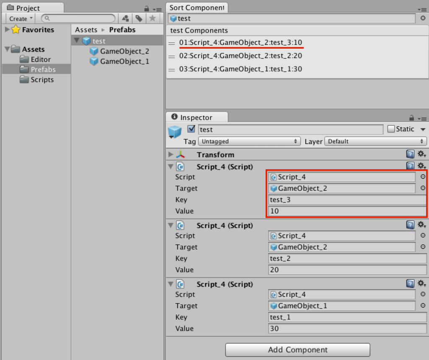Click drag handle of 02:Script_4 list row
The image size is (429, 360).
[171, 57]
